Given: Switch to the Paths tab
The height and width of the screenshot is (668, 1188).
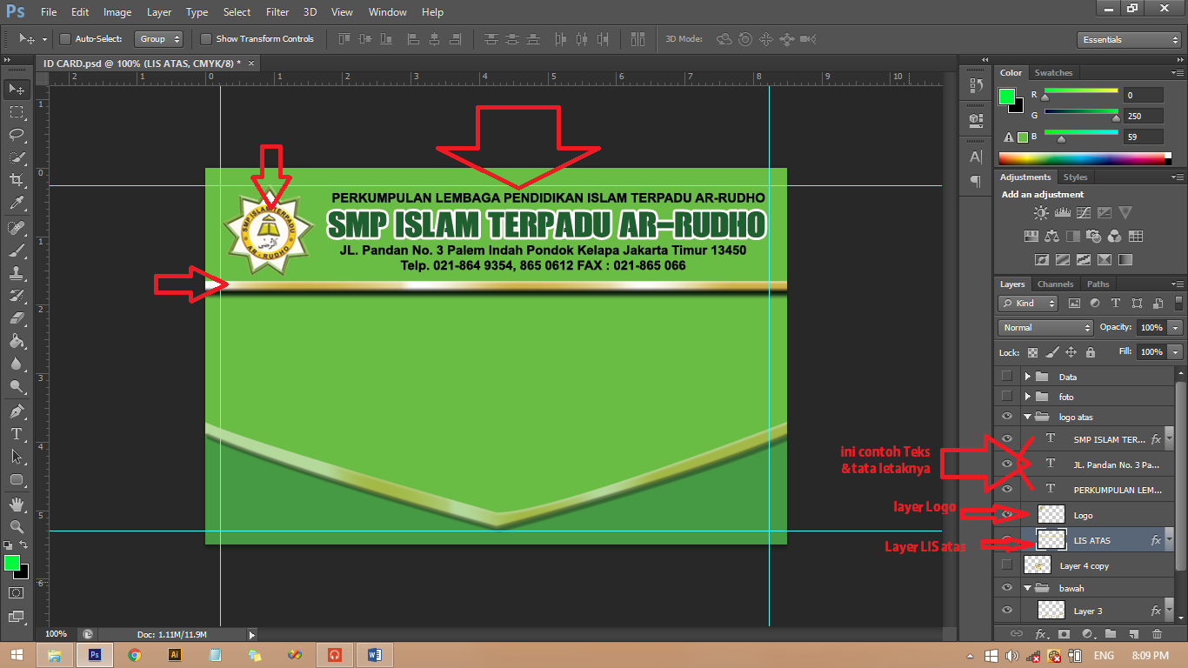Looking at the screenshot, I should (1098, 284).
